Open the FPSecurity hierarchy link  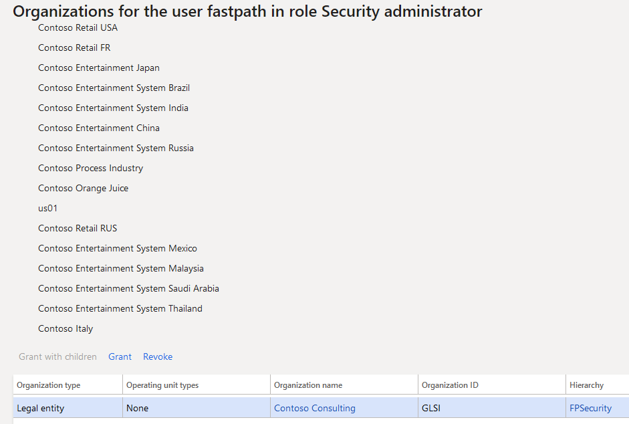590,409
